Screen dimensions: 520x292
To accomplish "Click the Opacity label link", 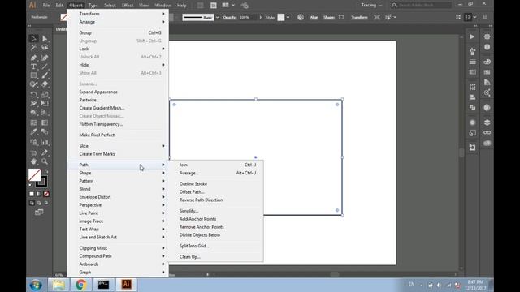I will click(x=229, y=17).
